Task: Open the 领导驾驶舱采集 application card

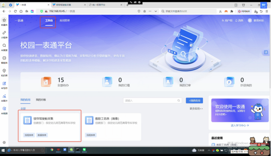Action: point(50,127)
